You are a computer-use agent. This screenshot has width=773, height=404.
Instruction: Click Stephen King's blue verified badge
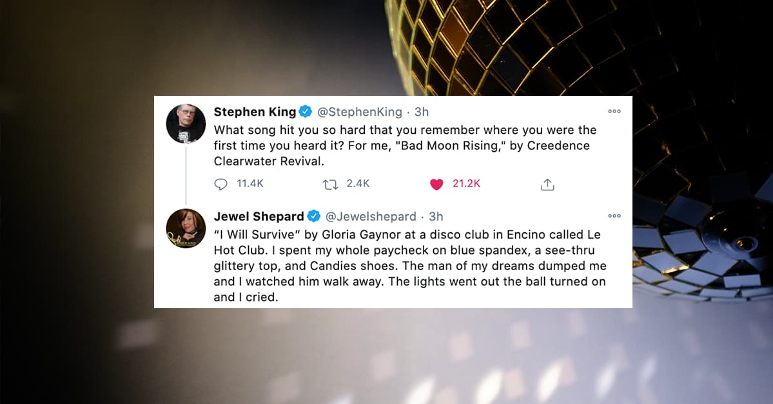click(x=306, y=112)
